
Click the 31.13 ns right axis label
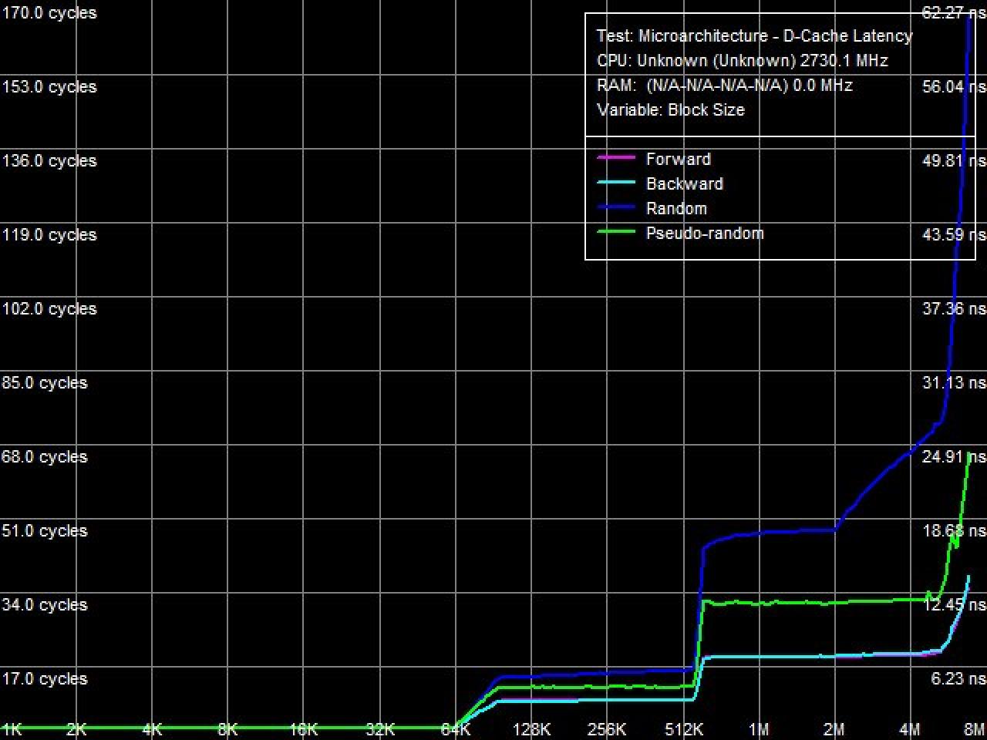click(954, 382)
